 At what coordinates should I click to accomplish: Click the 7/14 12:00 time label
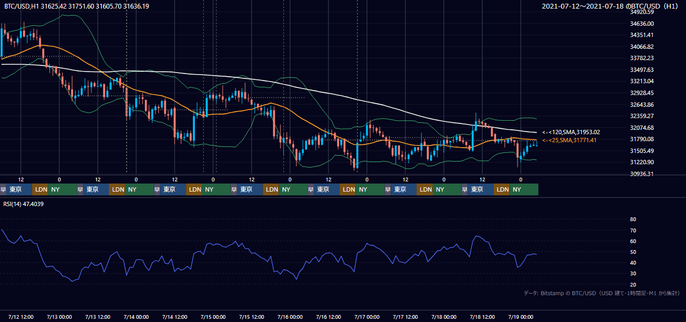tap(175, 317)
